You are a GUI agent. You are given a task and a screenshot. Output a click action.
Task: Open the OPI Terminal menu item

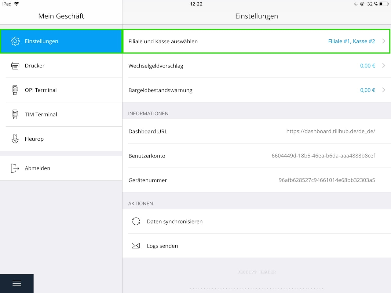click(61, 90)
